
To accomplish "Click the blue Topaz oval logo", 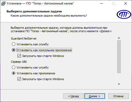I will 124,14.
